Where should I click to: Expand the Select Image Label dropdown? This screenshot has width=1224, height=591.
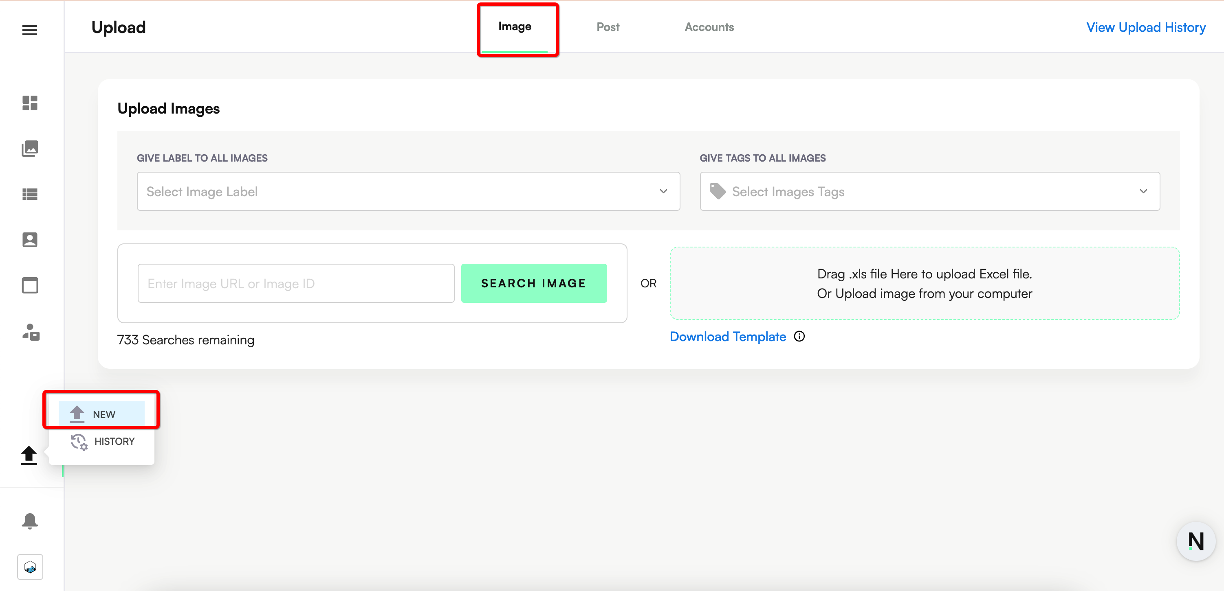[408, 191]
